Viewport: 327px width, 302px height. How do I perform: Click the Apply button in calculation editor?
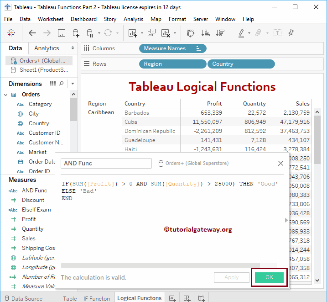(232, 277)
